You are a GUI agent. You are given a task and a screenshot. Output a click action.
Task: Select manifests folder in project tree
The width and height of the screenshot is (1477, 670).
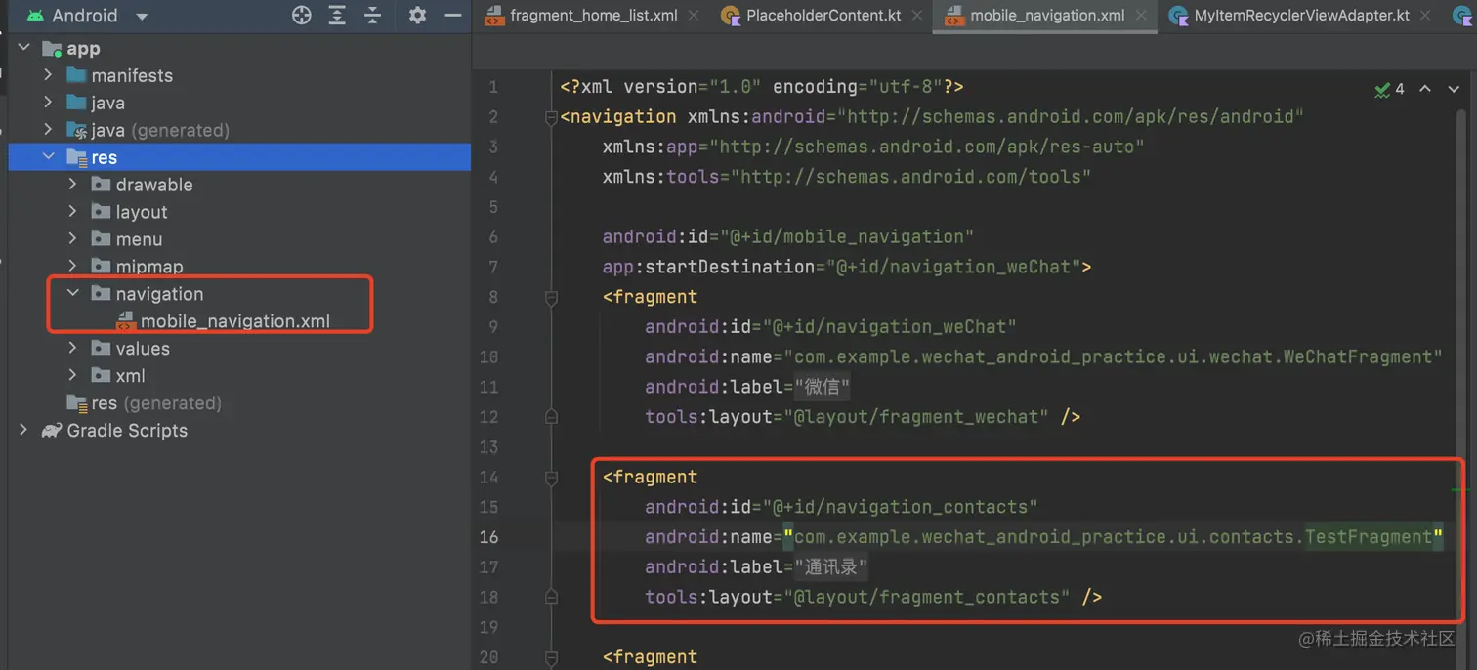click(x=132, y=75)
